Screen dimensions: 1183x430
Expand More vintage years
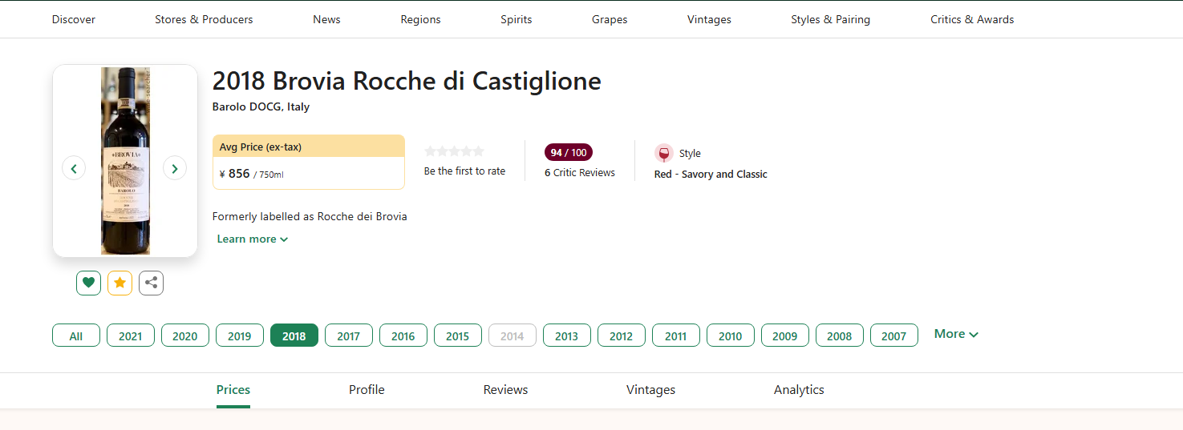(956, 334)
